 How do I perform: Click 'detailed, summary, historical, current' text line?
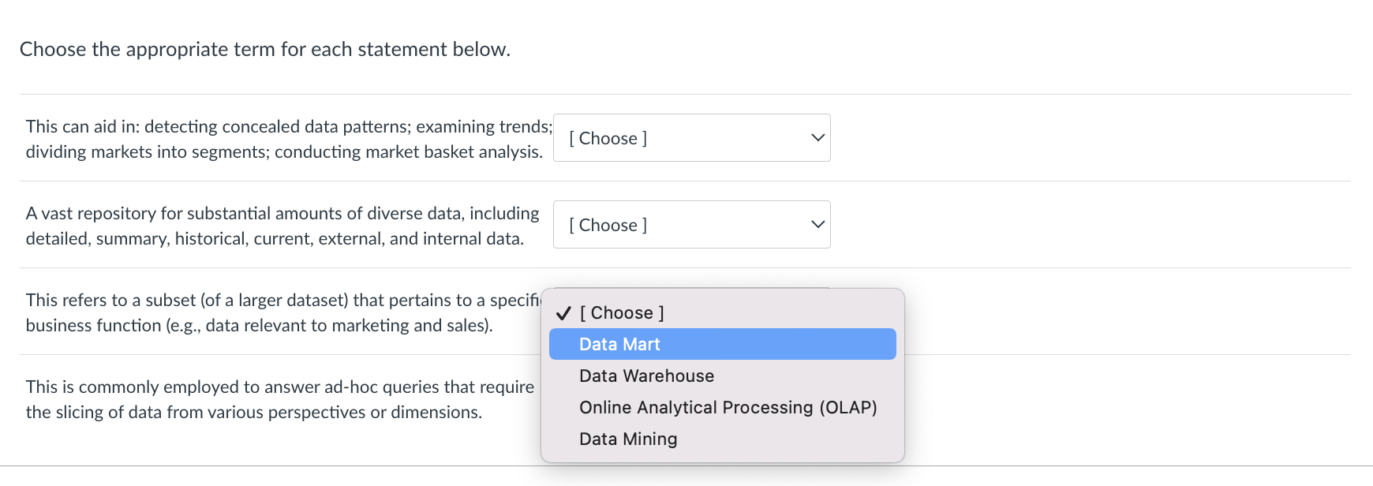point(275,238)
